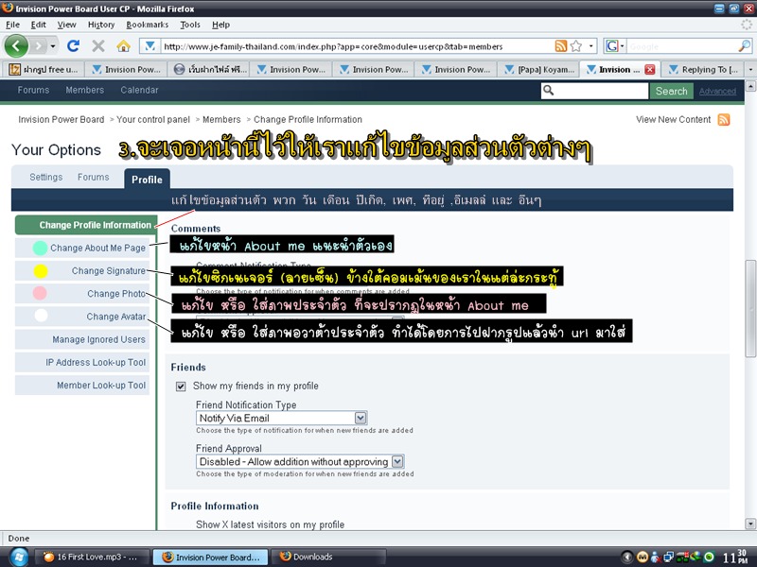Go to the Home page icon
This screenshot has height=567, width=757.
[124, 46]
